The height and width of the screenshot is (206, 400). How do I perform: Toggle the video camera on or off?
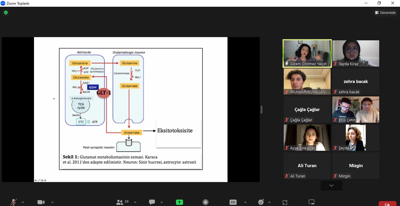[41, 202]
